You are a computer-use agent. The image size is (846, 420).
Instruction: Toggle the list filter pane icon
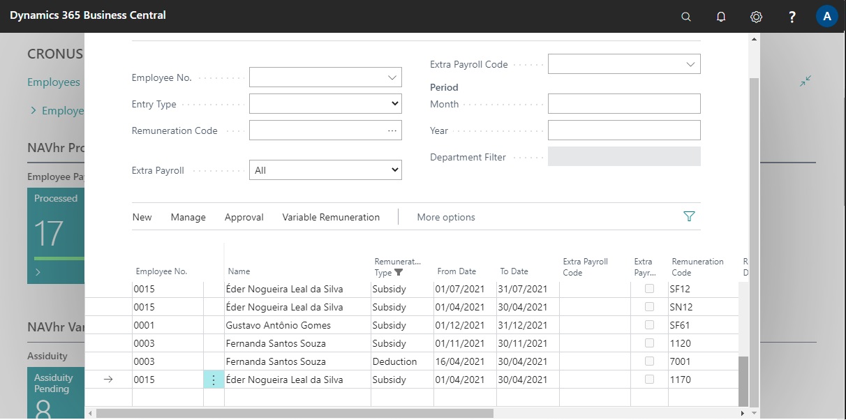(x=690, y=217)
